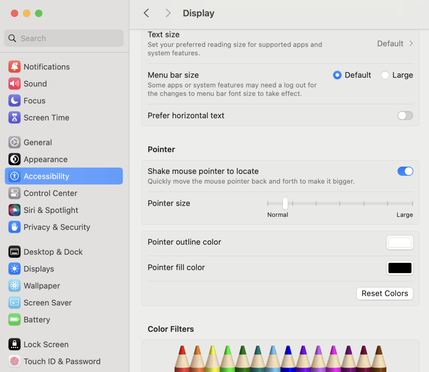Click the Touch ID fingerprint icon
Viewport: 429px width, 372px height.
pyautogui.click(x=14, y=361)
